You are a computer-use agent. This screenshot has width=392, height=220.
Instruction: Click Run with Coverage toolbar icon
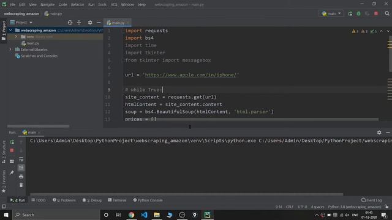367,13
